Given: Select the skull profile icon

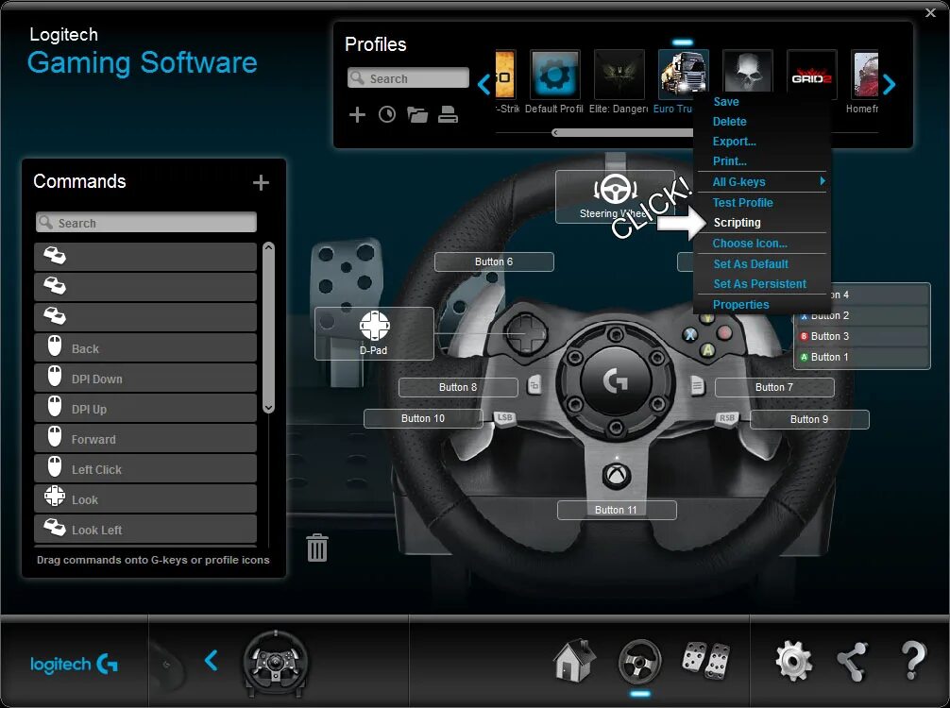Looking at the screenshot, I should pos(747,72).
